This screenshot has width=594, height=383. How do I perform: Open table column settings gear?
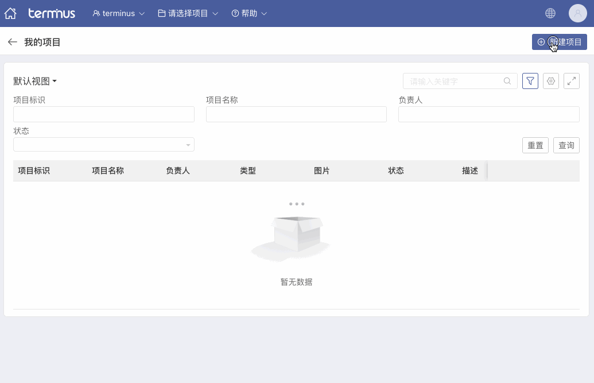pyautogui.click(x=551, y=81)
